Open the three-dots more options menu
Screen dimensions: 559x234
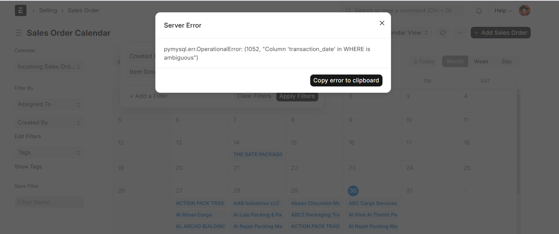460,33
